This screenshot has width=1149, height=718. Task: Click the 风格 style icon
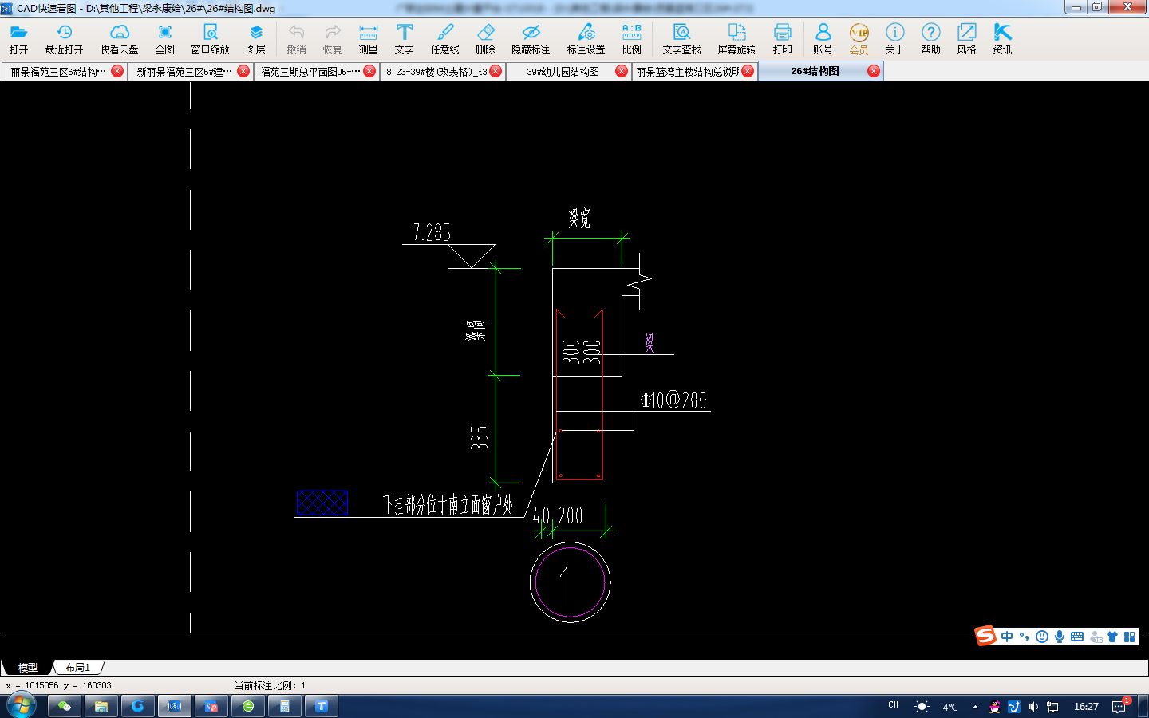(966, 38)
